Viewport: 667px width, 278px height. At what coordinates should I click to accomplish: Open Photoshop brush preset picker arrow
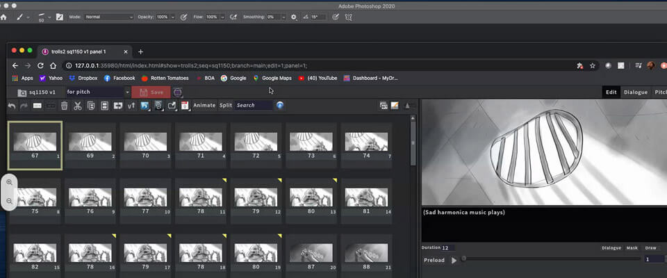pyautogui.click(x=50, y=17)
